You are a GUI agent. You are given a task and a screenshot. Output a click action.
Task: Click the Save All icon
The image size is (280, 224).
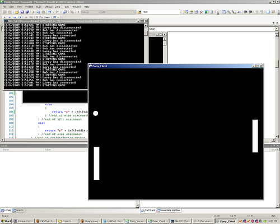(x=27, y=12)
